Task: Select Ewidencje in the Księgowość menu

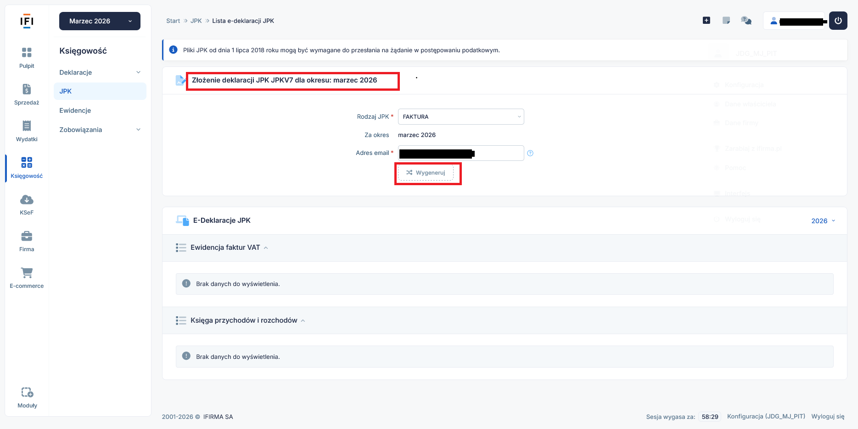Action: coord(75,110)
